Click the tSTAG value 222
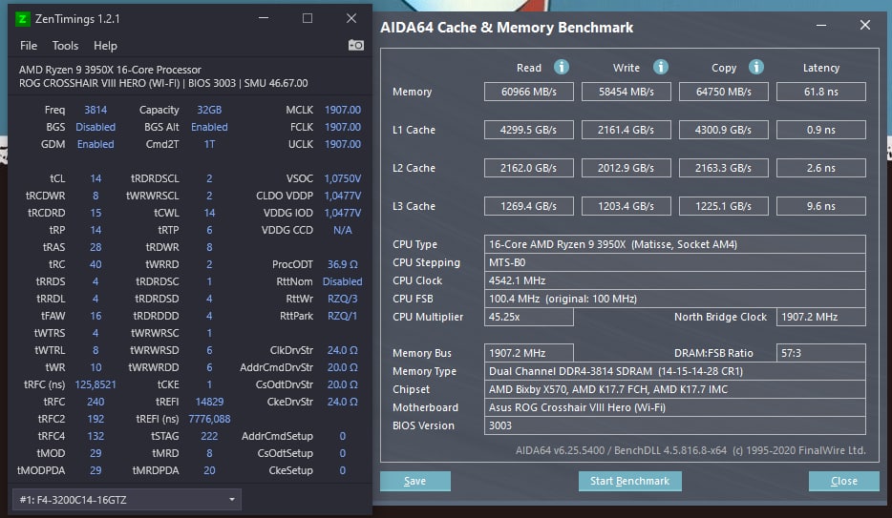892x518 pixels. coord(209,436)
